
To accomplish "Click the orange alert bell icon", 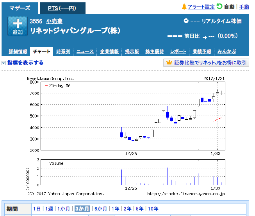I will (x=184, y=7).
